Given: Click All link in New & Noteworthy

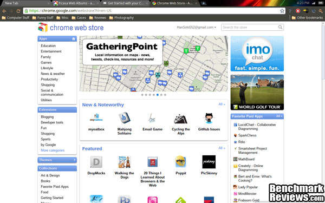Looking at the screenshot, I should pos(222,104).
